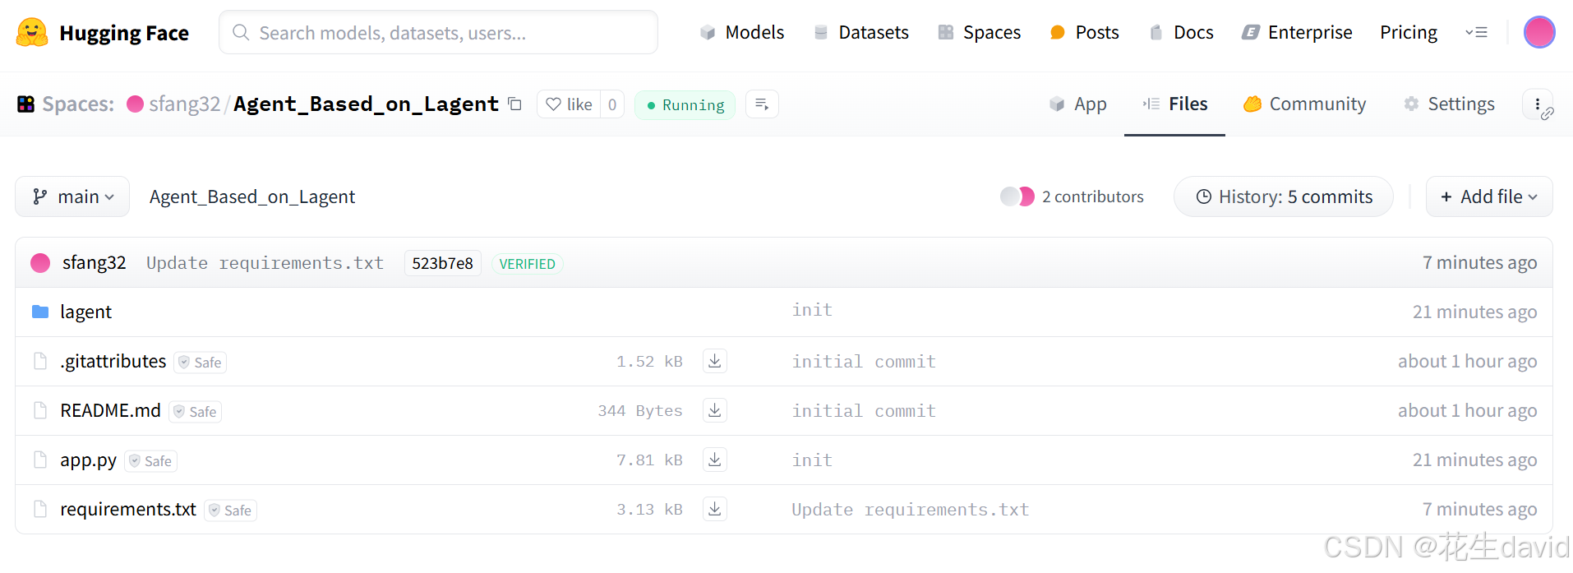Open the Datasets page

860,33
